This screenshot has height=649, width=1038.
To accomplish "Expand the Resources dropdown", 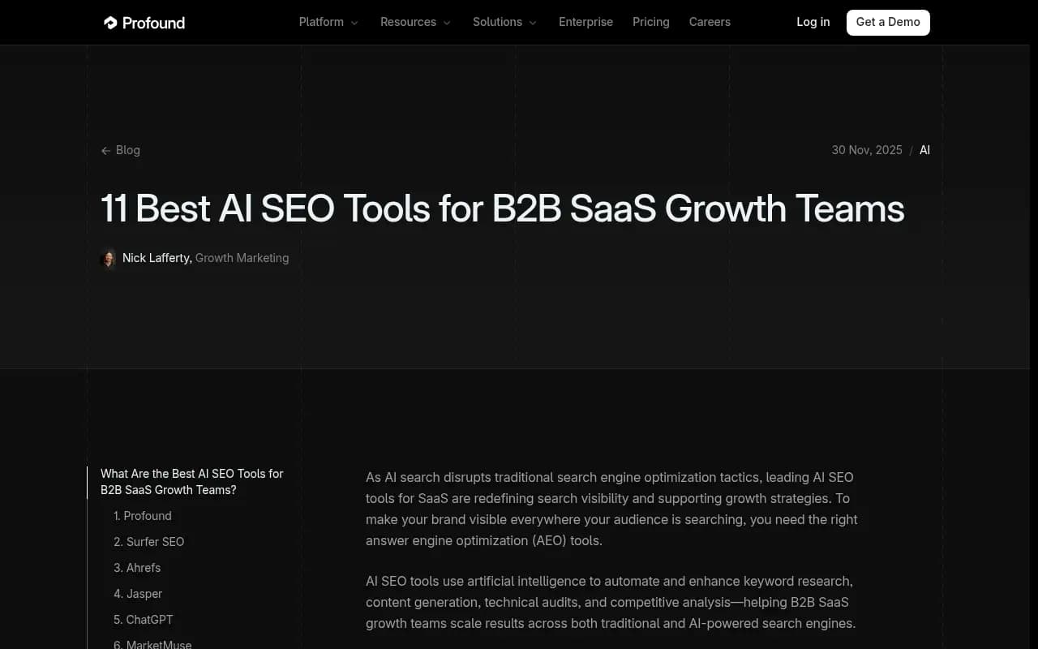I will click(x=415, y=22).
